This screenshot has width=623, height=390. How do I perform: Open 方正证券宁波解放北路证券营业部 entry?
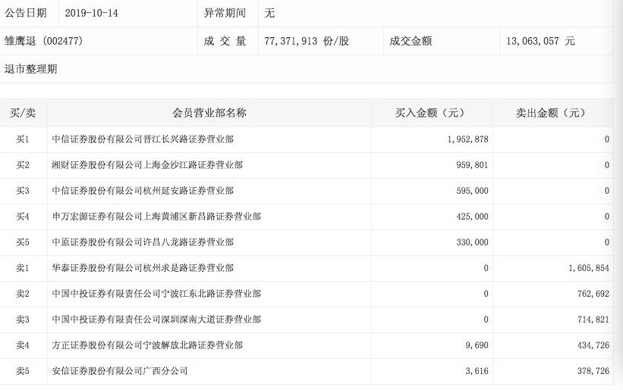pos(147,345)
